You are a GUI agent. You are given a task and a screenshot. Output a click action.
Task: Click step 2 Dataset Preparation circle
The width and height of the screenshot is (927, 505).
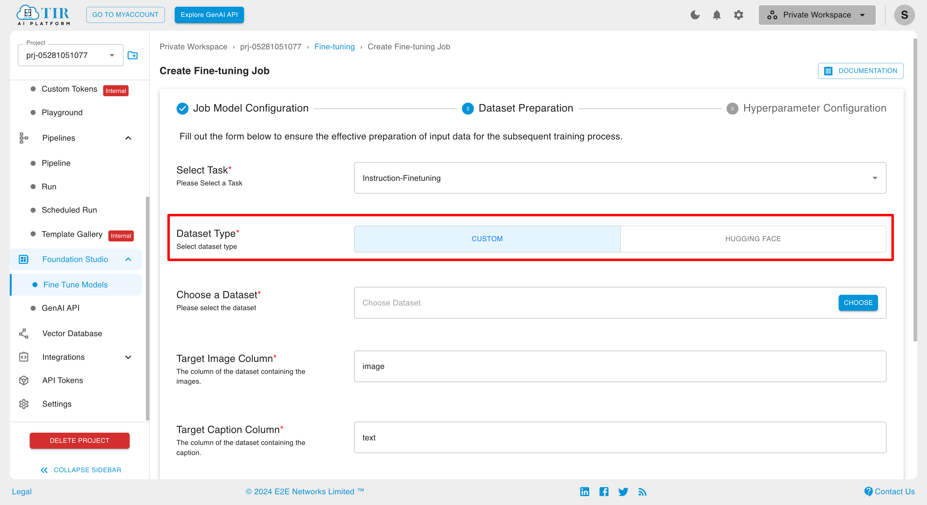467,108
